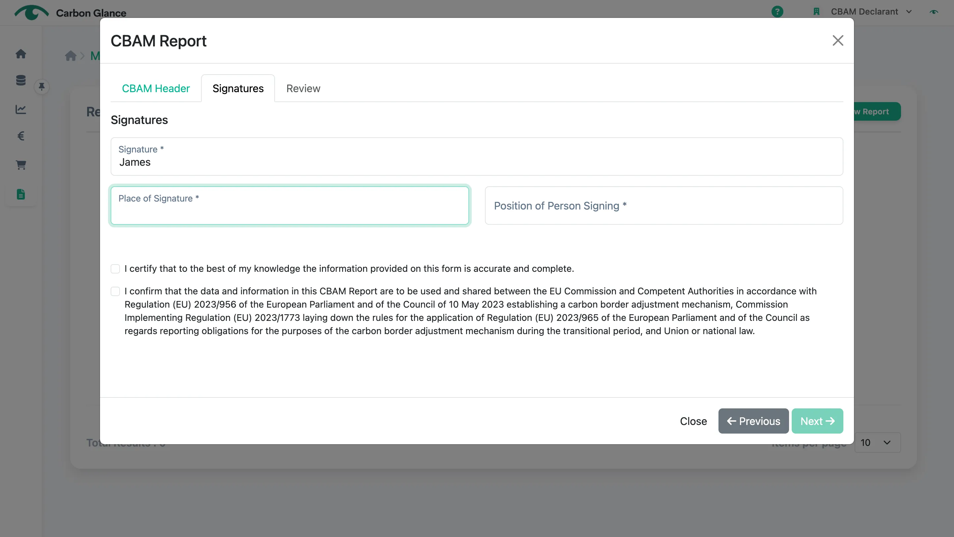Switch to the CBAM Header tab

coord(156,89)
